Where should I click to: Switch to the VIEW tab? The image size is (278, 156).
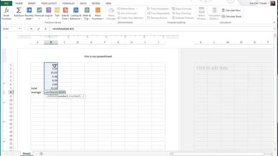tap(108, 3)
